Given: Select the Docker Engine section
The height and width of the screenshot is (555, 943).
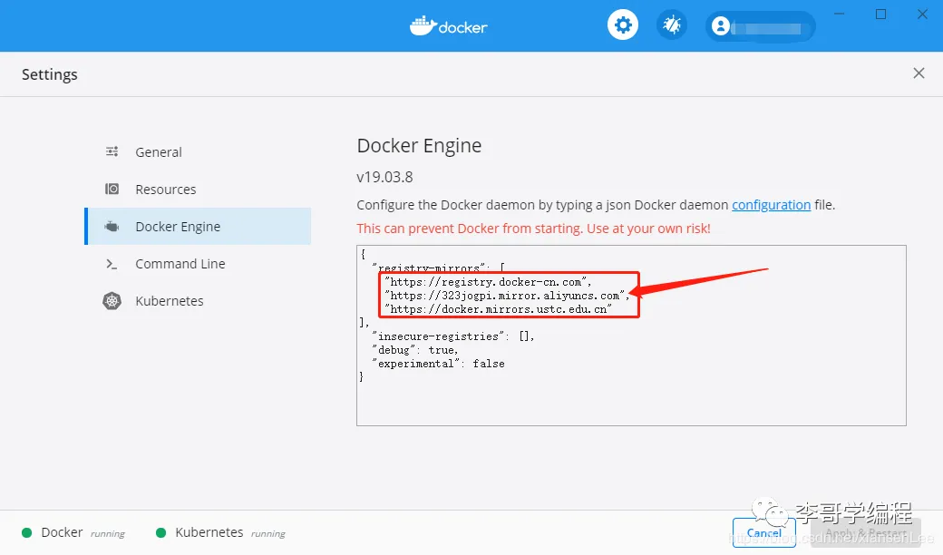Looking at the screenshot, I should pos(199,227).
